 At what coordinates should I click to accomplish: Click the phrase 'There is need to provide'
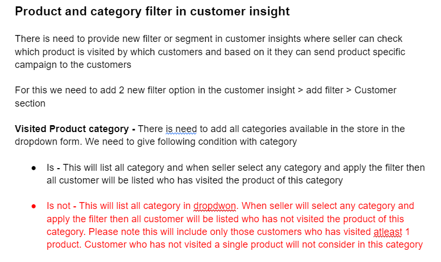pyautogui.click(x=66, y=39)
